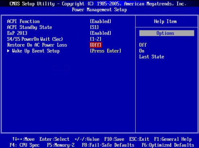
Task: Click the F6:Optimized Defaults hint
Action: [168, 145]
